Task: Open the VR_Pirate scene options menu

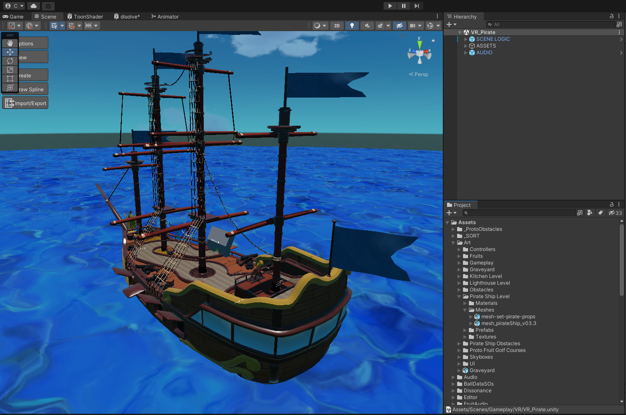Action: 619,32
